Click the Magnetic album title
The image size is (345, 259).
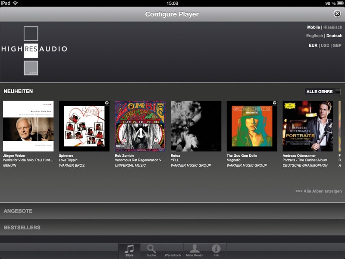click(233, 160)
